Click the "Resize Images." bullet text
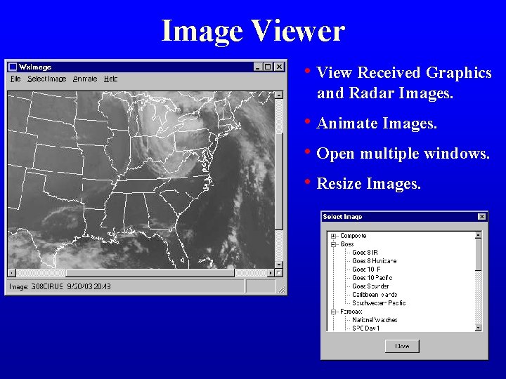This screenshot has height=379, width=506. (368, 183)
